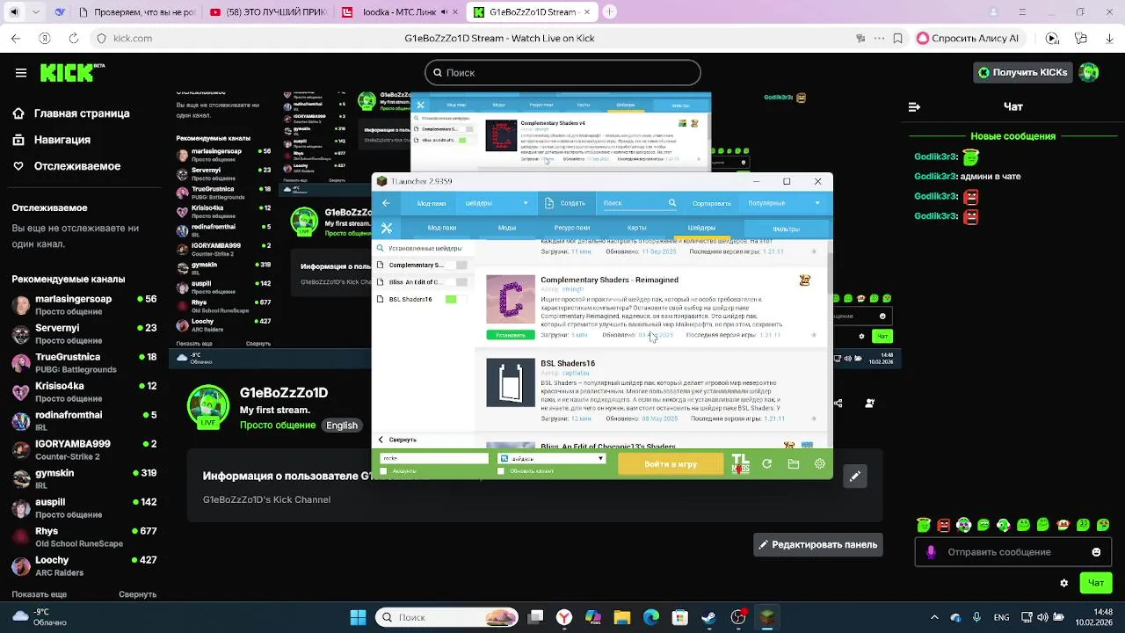
Task: Open game folder icon in TLauncher
Action: (x=793, y=464)
